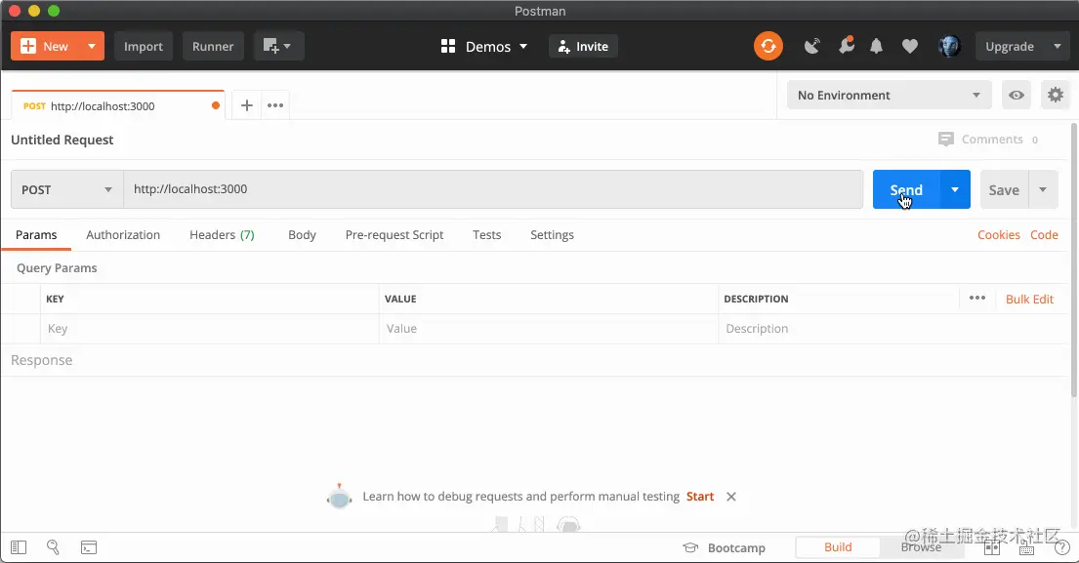Open the Runner
Viewport: 1079px width, 563px height.
click(213, 46)
